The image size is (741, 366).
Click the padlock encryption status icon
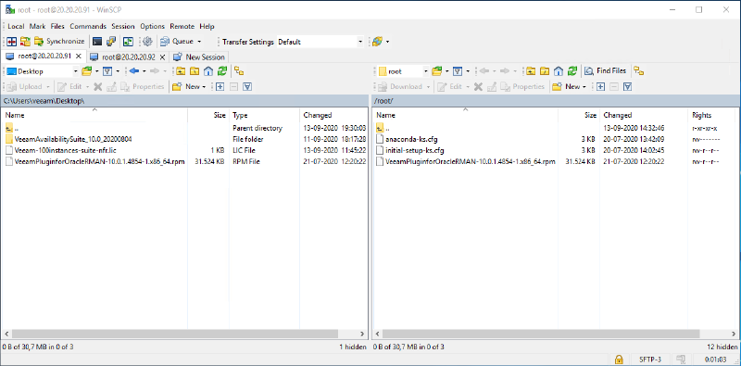click(x=619, y=360)
